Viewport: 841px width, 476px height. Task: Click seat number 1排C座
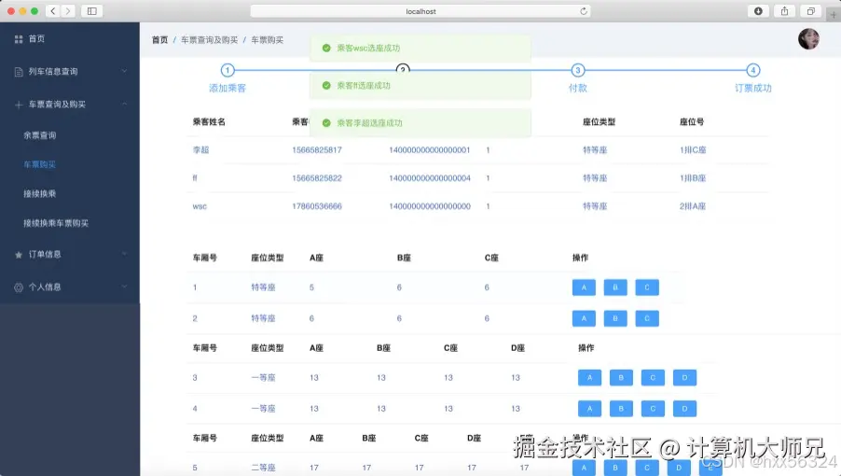pyautogui.click(x=693, y=149)
